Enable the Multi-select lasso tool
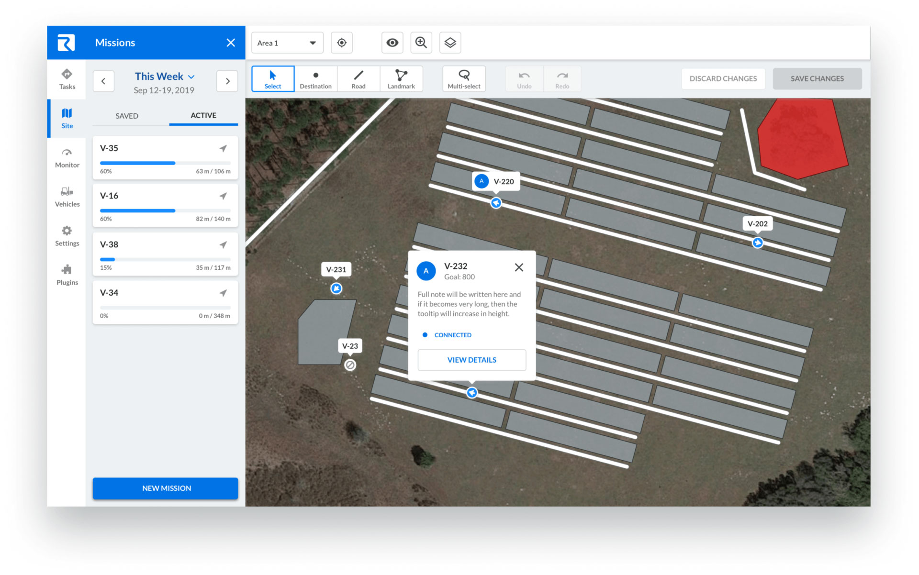This screenshot has width=919, height=575. 464,79
